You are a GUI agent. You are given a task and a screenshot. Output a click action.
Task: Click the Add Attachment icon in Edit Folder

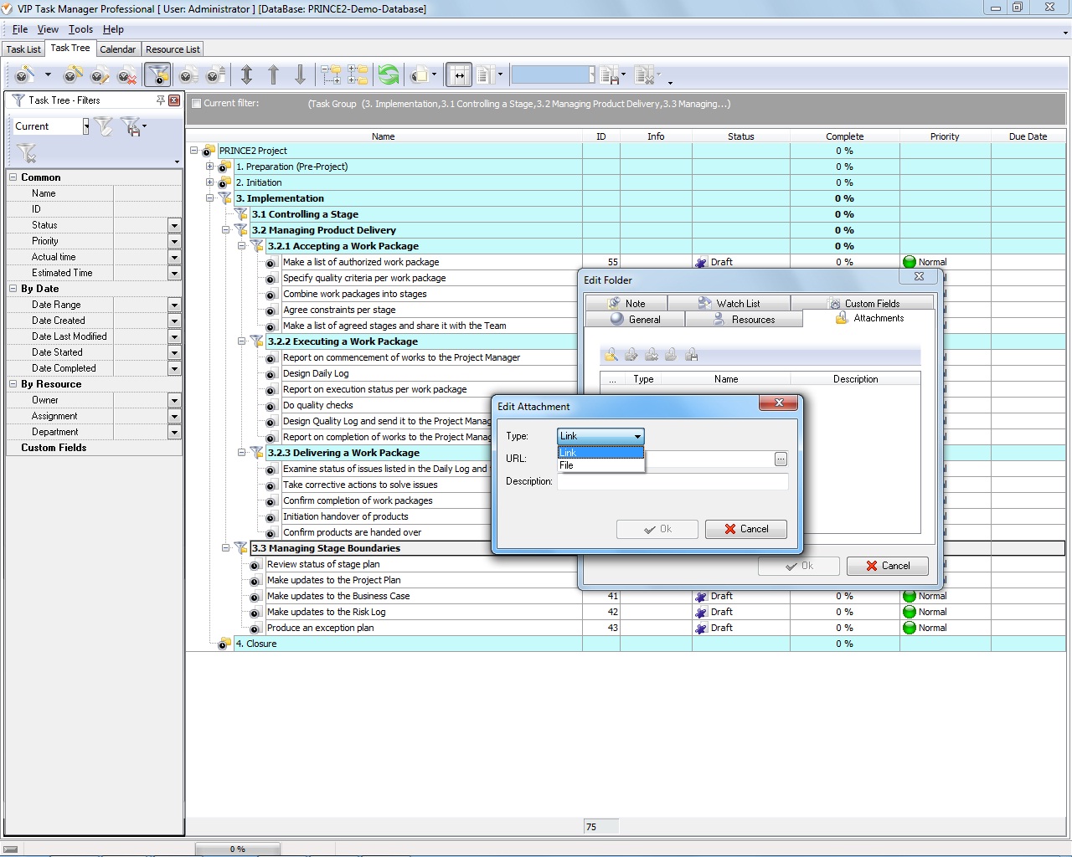tap(611, 355)
